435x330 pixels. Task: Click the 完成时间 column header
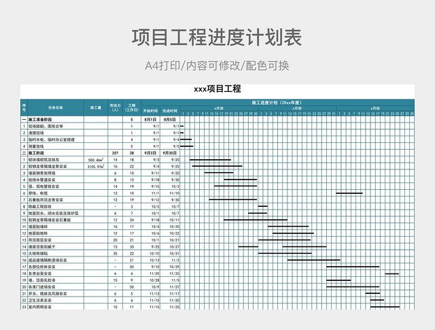[x=170, y=111]
